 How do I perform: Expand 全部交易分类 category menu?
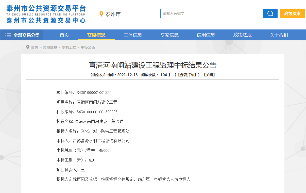tap(22, 35)
